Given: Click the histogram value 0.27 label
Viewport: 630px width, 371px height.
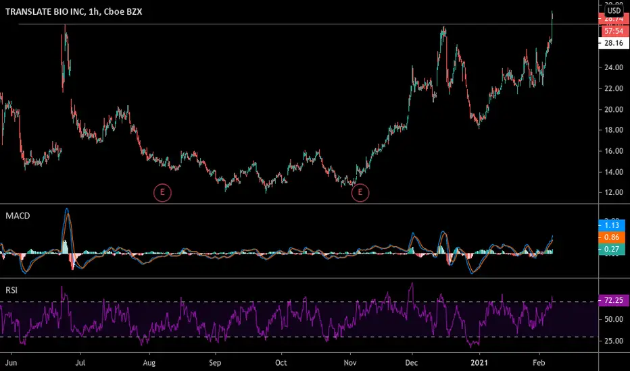Looking at the screenshot, I should (x=612, y=249).
